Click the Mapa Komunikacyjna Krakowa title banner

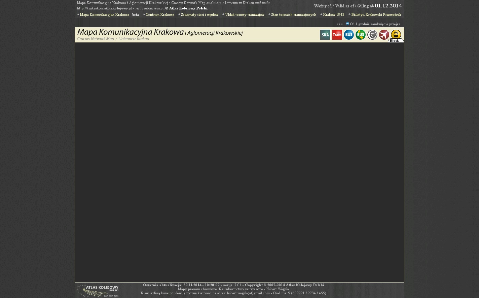click(160, 35)
